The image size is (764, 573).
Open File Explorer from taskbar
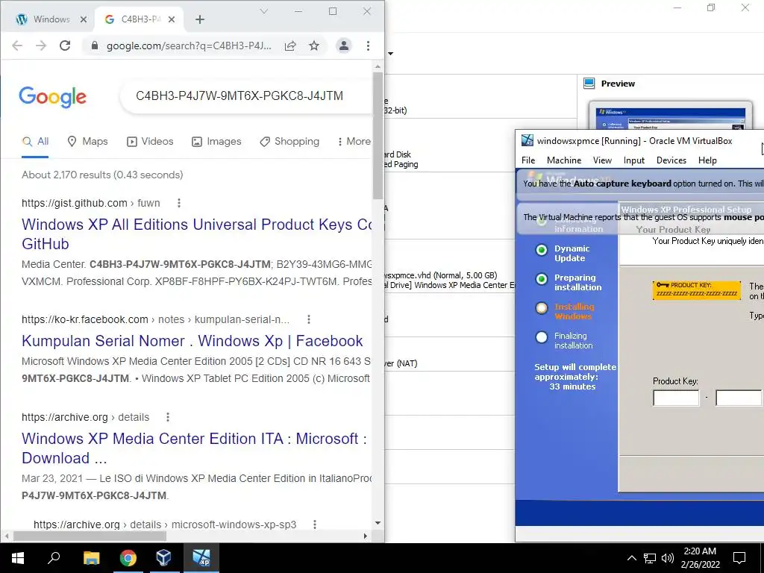91,558
